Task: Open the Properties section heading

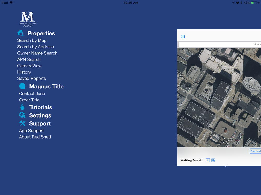Action: click(x=41, y=33)
